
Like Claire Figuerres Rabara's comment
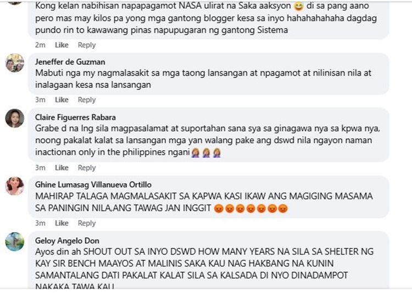point(62,167)
